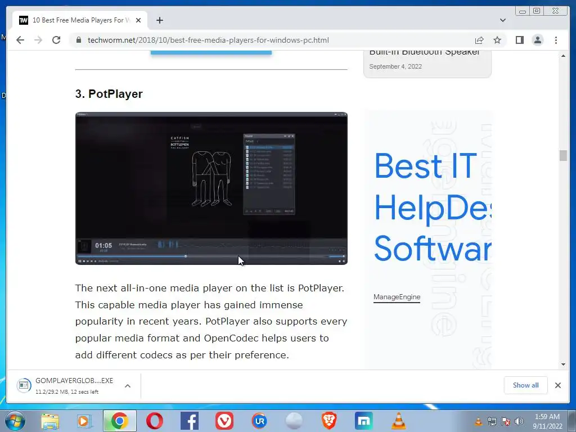Launch Vivaldi from the taskbar

pos(224,421)
